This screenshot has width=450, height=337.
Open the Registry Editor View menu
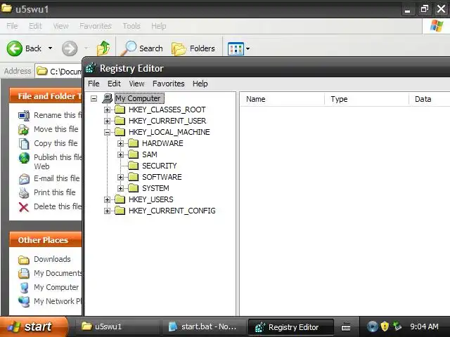click(x=136, y=84)
